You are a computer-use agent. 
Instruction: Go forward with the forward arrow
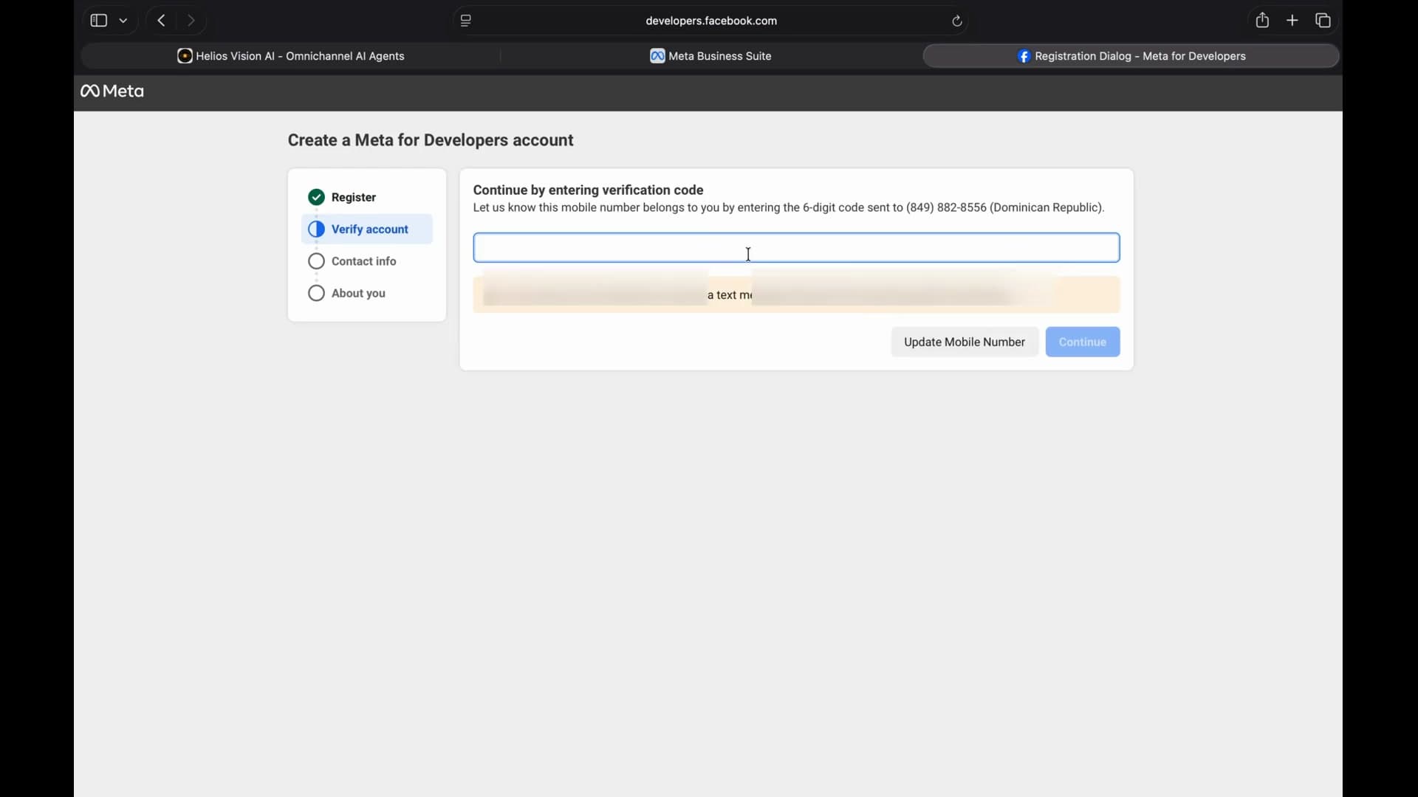coord(191,21)
